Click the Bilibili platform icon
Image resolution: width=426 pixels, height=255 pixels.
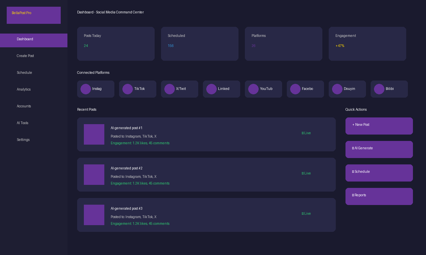point(379,89)
